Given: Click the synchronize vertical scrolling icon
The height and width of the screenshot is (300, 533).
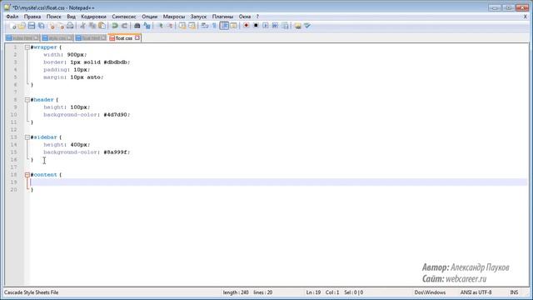Looking at the screenshot, I should [x=182, y=26].
